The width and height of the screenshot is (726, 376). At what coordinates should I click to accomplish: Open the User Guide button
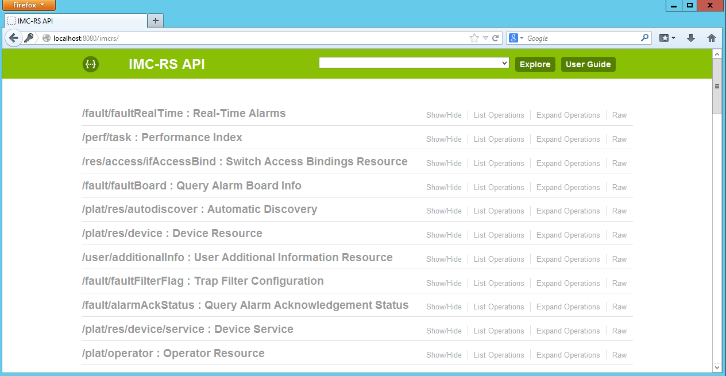pyautogui.click(x=588, y=64)
